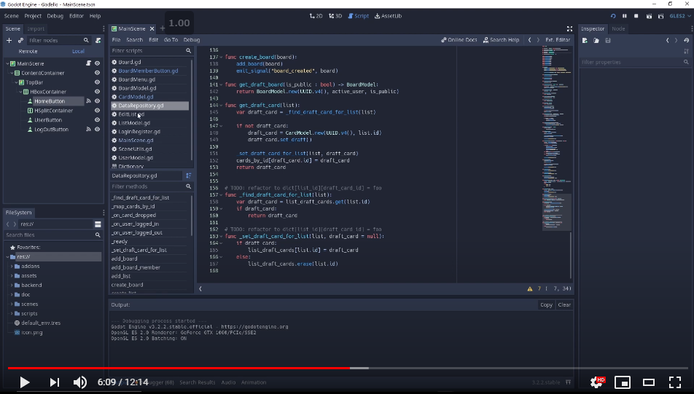Viewport: 694px width, 394px height.
Task: Click the toggle method sort icon
Action: (x=189, y=176)
